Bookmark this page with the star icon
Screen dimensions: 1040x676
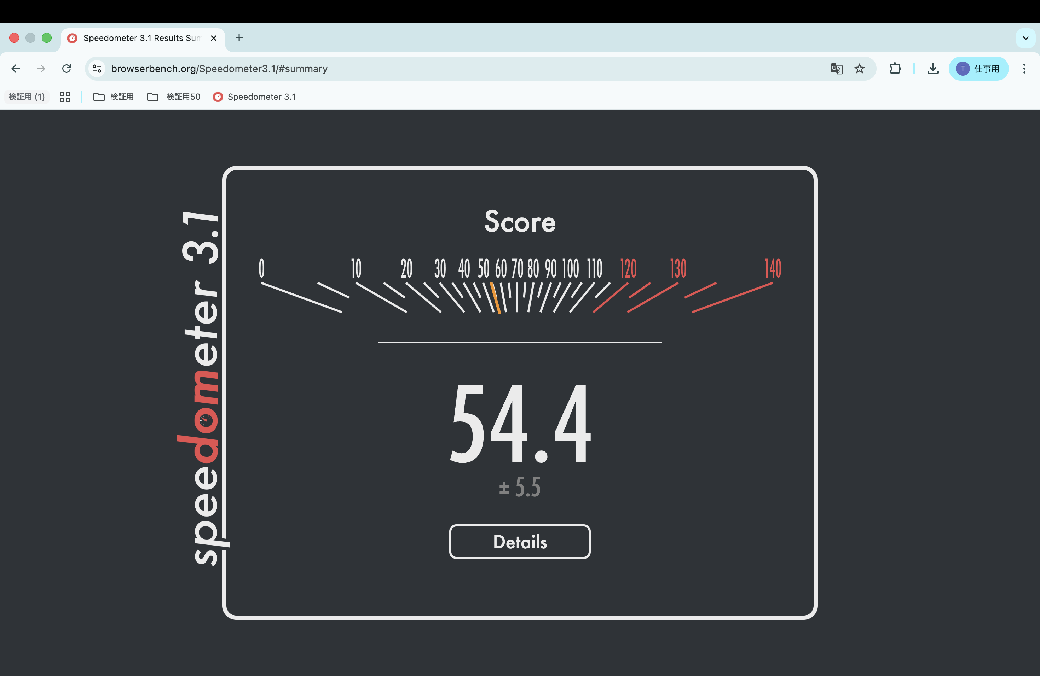click(860, 69)
